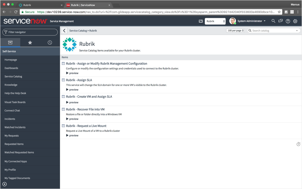Click the global search magnifier icon
Viewport: 302px width, 189px height.
click(273, 21)
